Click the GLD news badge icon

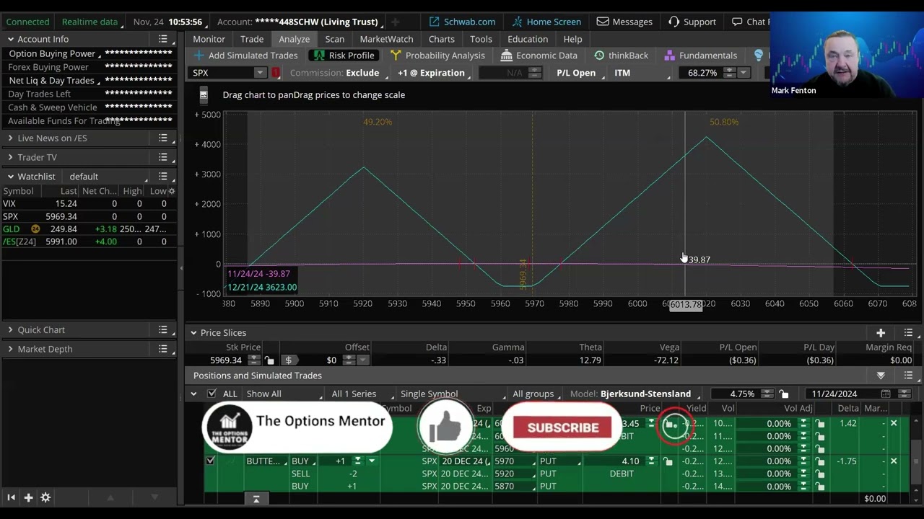tap(35, 229)
